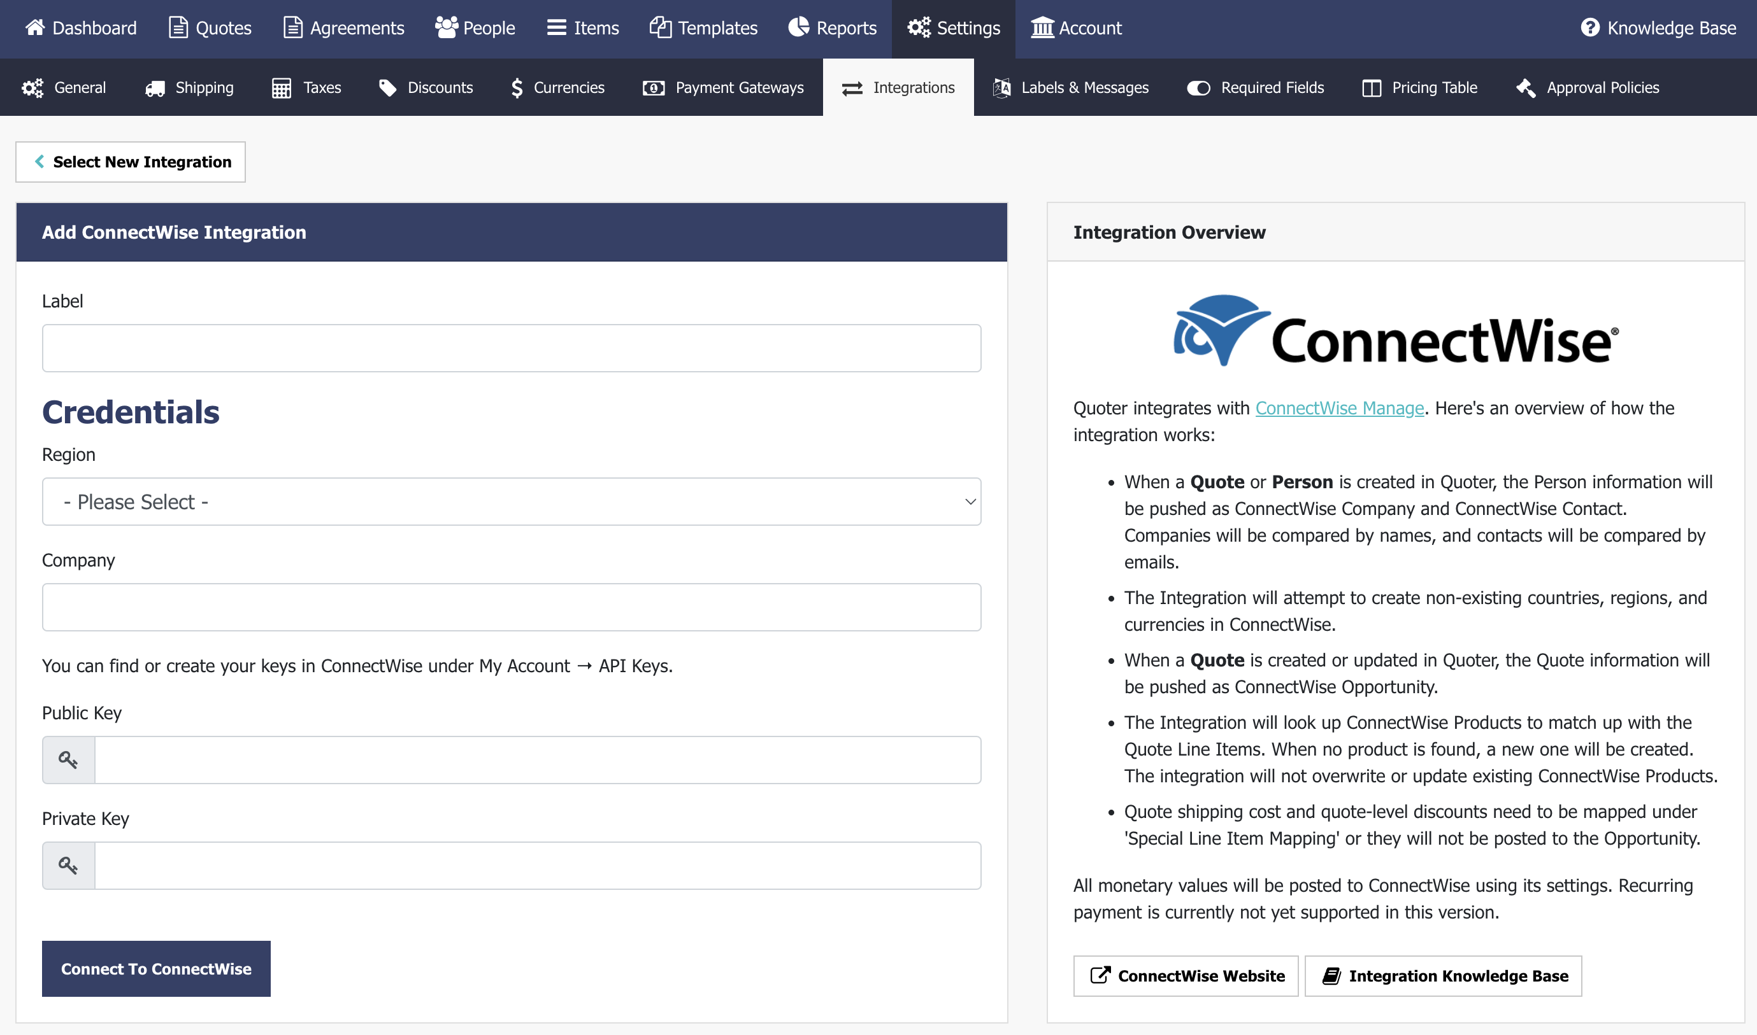Go to the Pricing Table tab
Screen dimensions: 1757x1035
(x=1420, y=88)
